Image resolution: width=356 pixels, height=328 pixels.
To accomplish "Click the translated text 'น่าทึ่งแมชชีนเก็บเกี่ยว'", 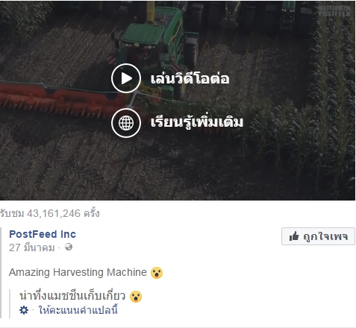I will pos(72,296).
